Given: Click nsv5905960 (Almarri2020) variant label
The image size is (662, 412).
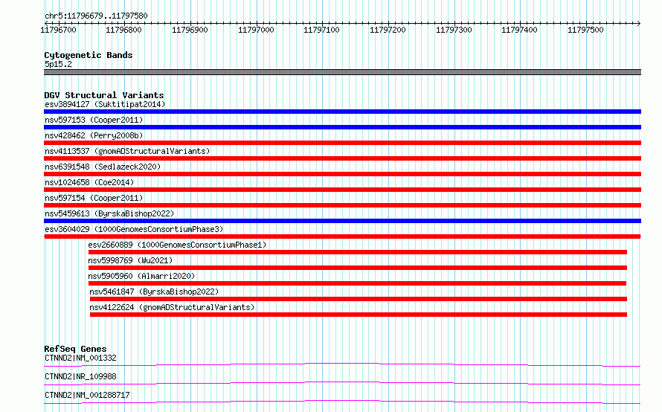Looking at the screenshot, I should coord(141,276).
